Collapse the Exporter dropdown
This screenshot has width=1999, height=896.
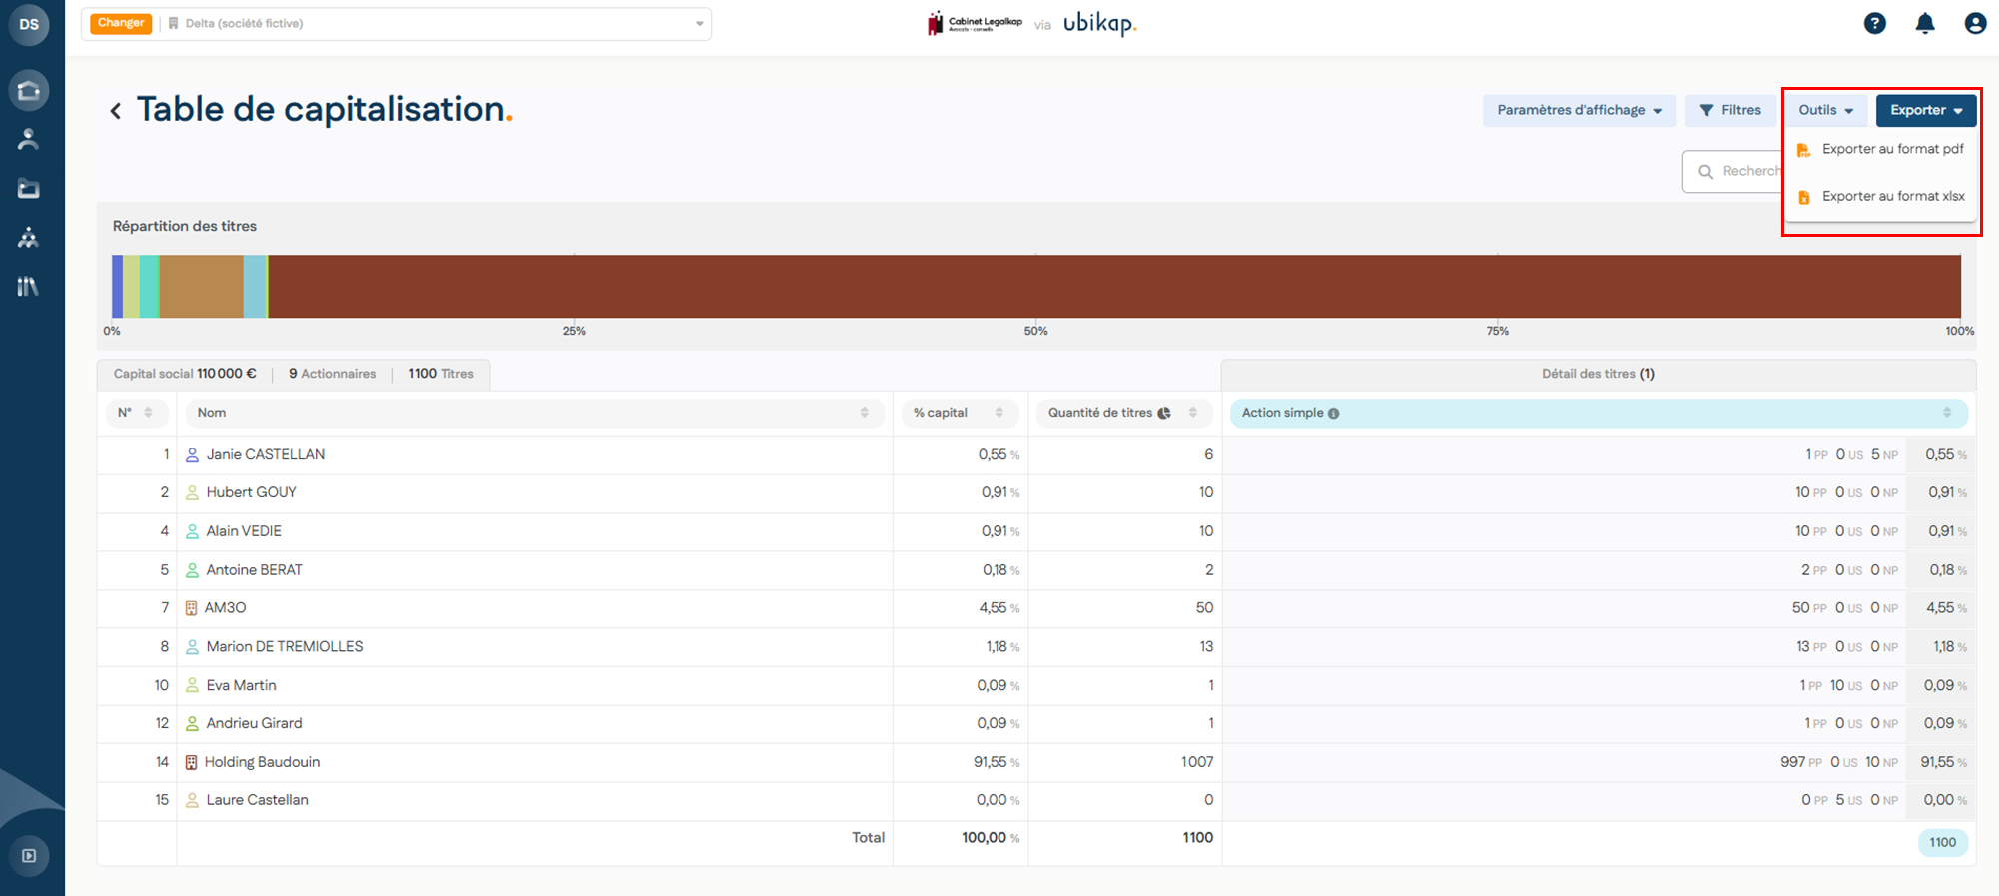click(1926, 110)
